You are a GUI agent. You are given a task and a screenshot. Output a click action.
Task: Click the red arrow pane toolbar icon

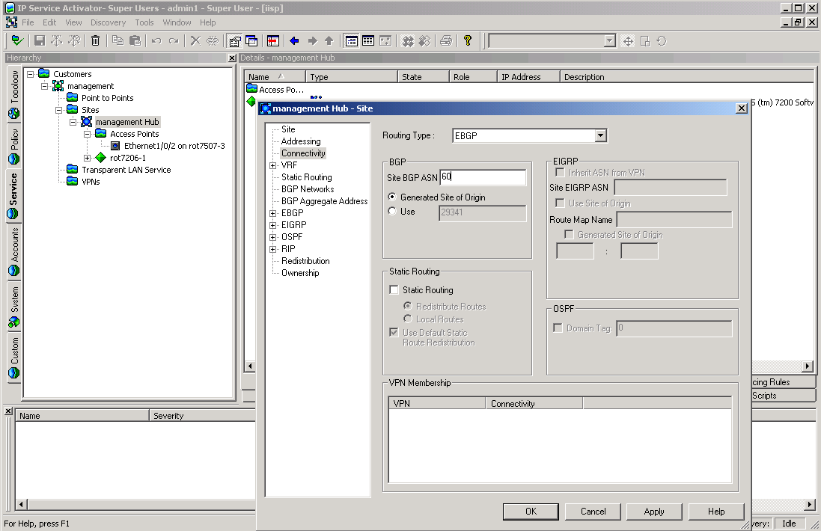(273, 41)
